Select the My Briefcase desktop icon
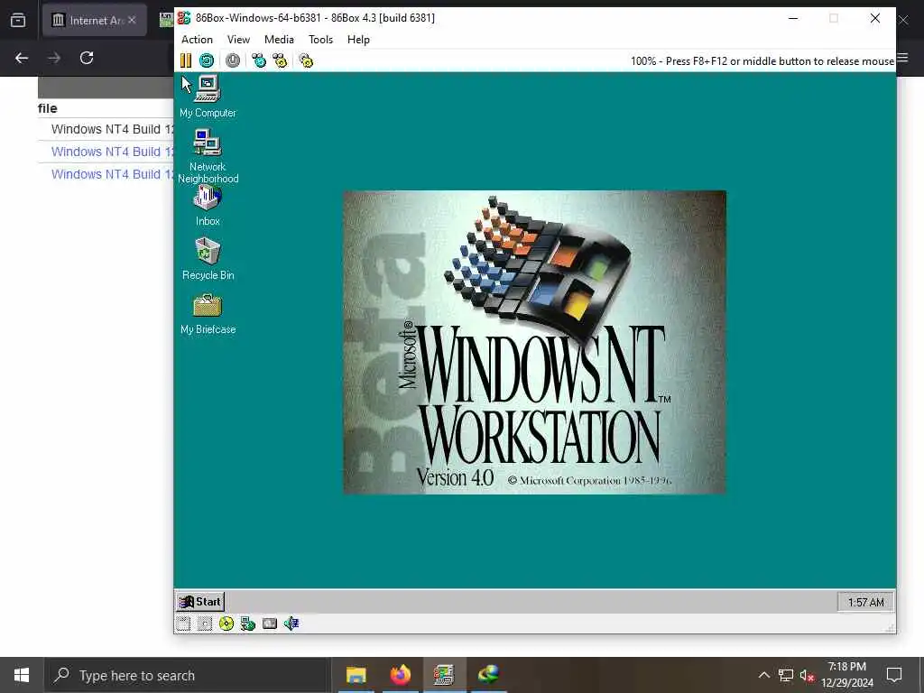This screenshot has width=924, height=693. click(208, 313)
